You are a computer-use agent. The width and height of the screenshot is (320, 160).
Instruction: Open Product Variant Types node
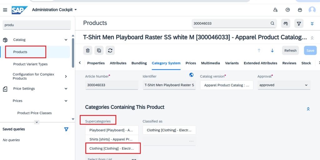click(30, 64)
